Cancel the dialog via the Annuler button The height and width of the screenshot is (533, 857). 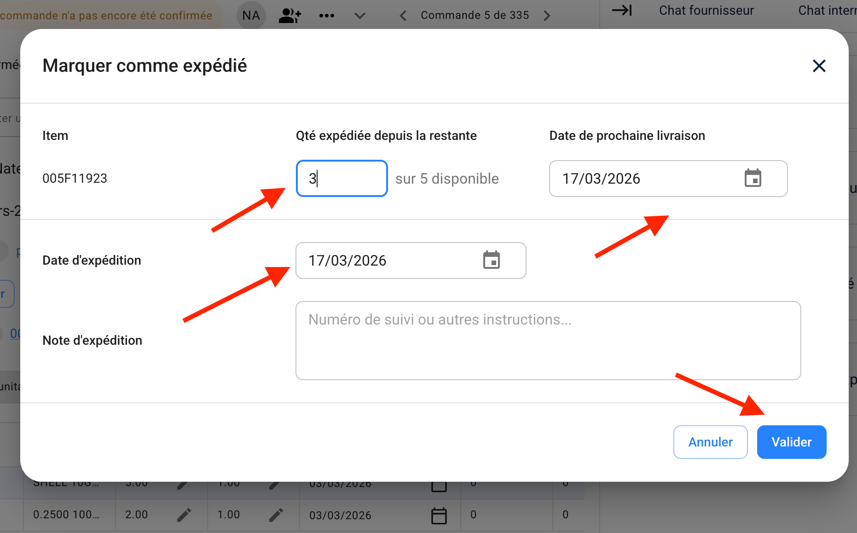click(710, 442)
